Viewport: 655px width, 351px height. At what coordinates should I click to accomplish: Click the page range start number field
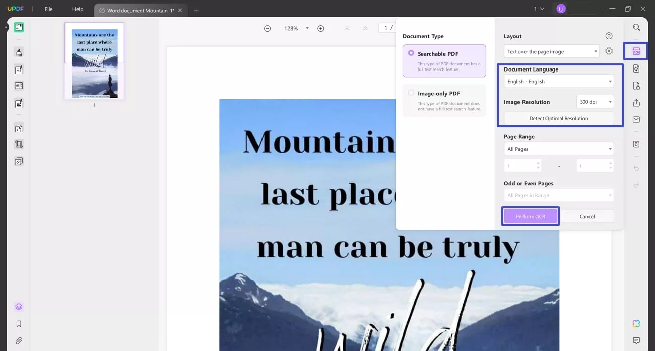[522, 166]
